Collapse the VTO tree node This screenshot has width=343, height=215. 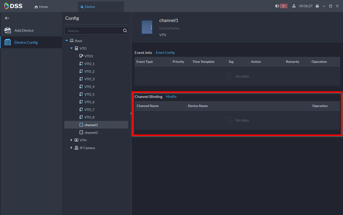(71, 48)
